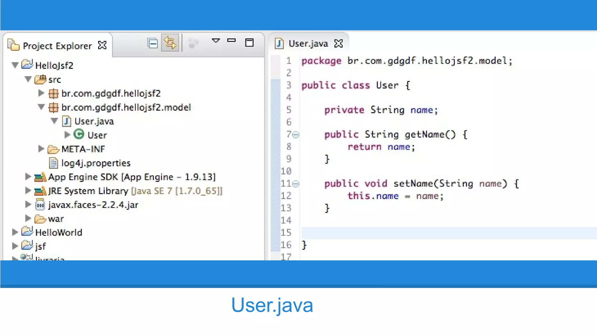Click User.java tab file icon
Image resolution: width=597 pixels, height=336 pixels.
pyautogui.click(x=279, y=43)
